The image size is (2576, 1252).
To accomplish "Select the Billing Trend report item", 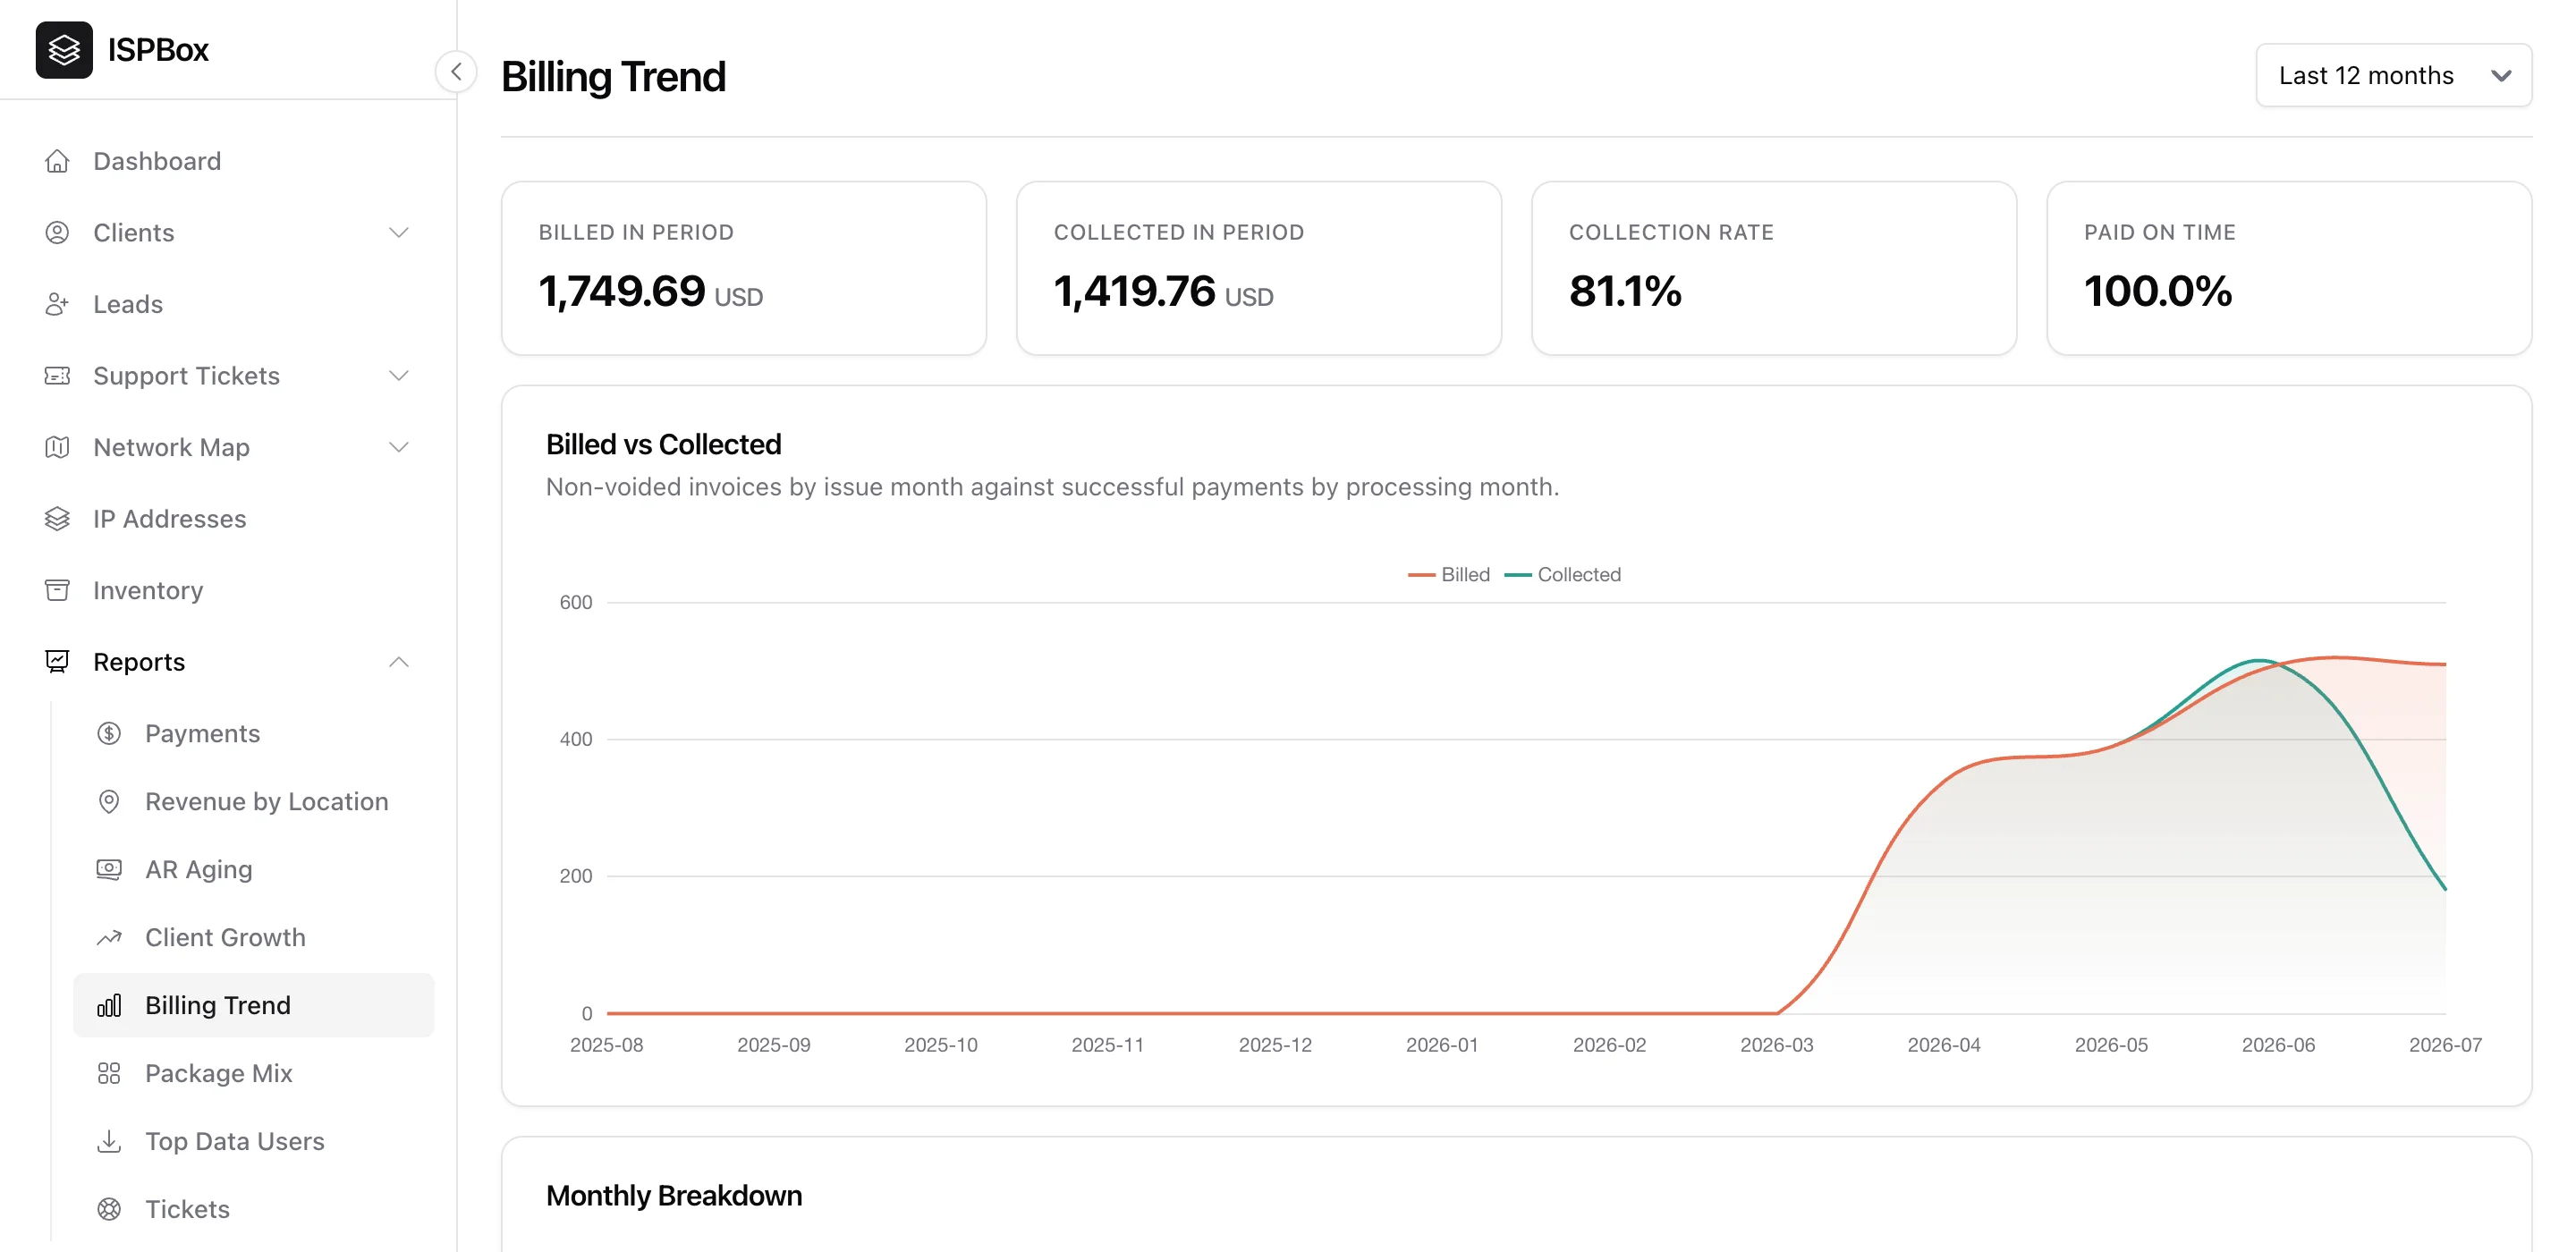I will (x=254, y=1005).
